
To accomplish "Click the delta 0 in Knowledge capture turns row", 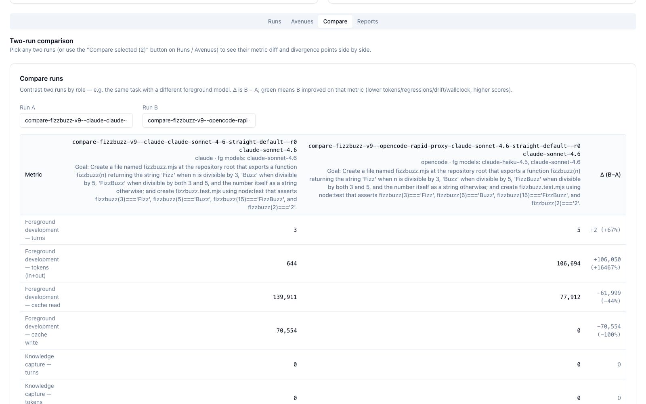I will coord(619,364).
